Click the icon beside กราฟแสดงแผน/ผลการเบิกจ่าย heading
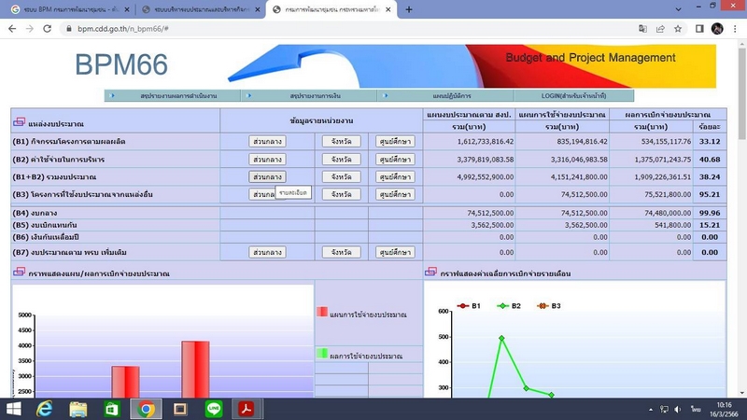747x420 pixels. click(19, 272)
